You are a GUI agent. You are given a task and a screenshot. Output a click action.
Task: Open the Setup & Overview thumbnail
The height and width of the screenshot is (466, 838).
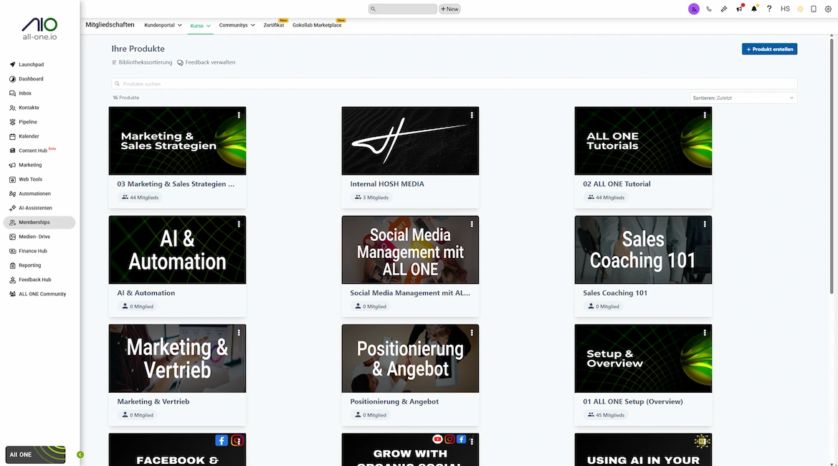643,358
